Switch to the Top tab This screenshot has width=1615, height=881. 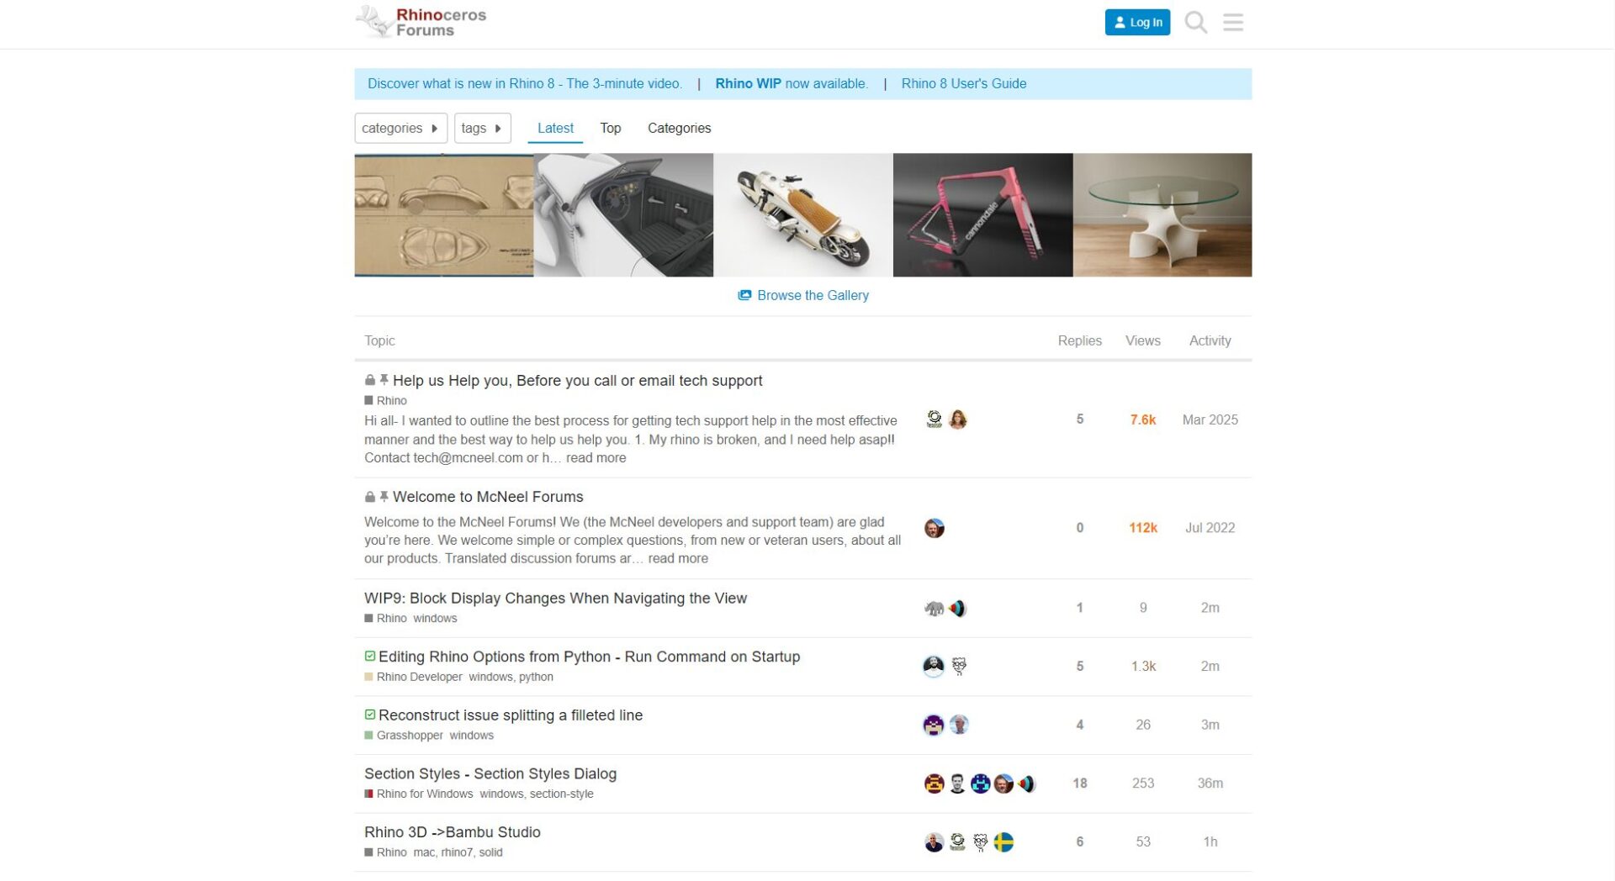[610, 129]
